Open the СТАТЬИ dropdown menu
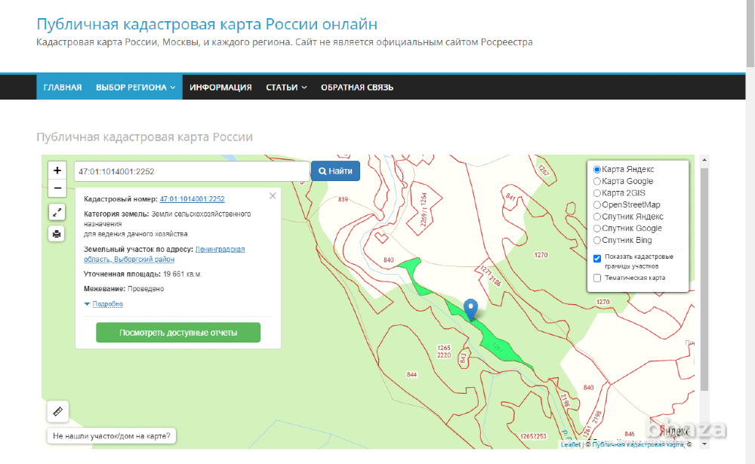Viewport: 755px width, 464px height. tap(285, 87)
